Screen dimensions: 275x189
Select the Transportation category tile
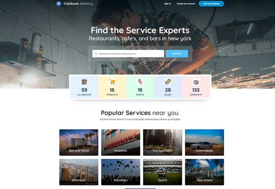pos(162,142)
